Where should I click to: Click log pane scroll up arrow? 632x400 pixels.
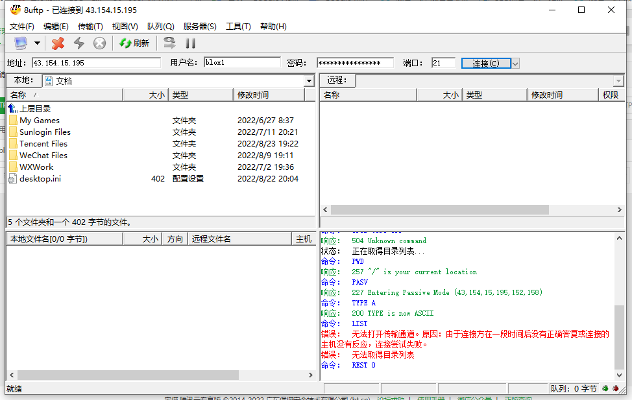(620, 238)
